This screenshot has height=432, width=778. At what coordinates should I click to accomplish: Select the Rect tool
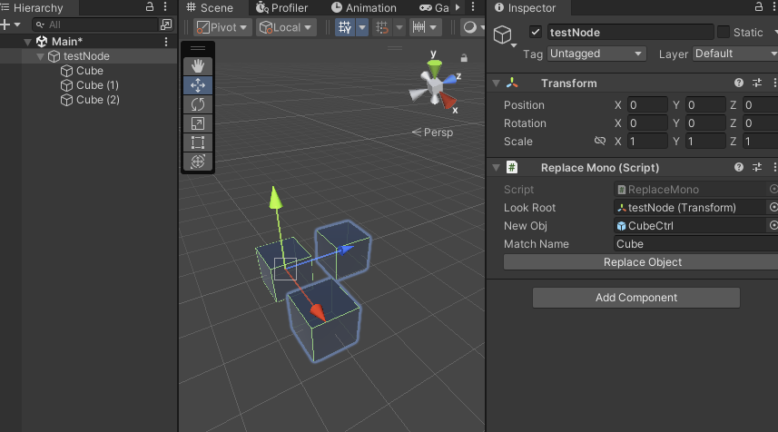point(198,142)
